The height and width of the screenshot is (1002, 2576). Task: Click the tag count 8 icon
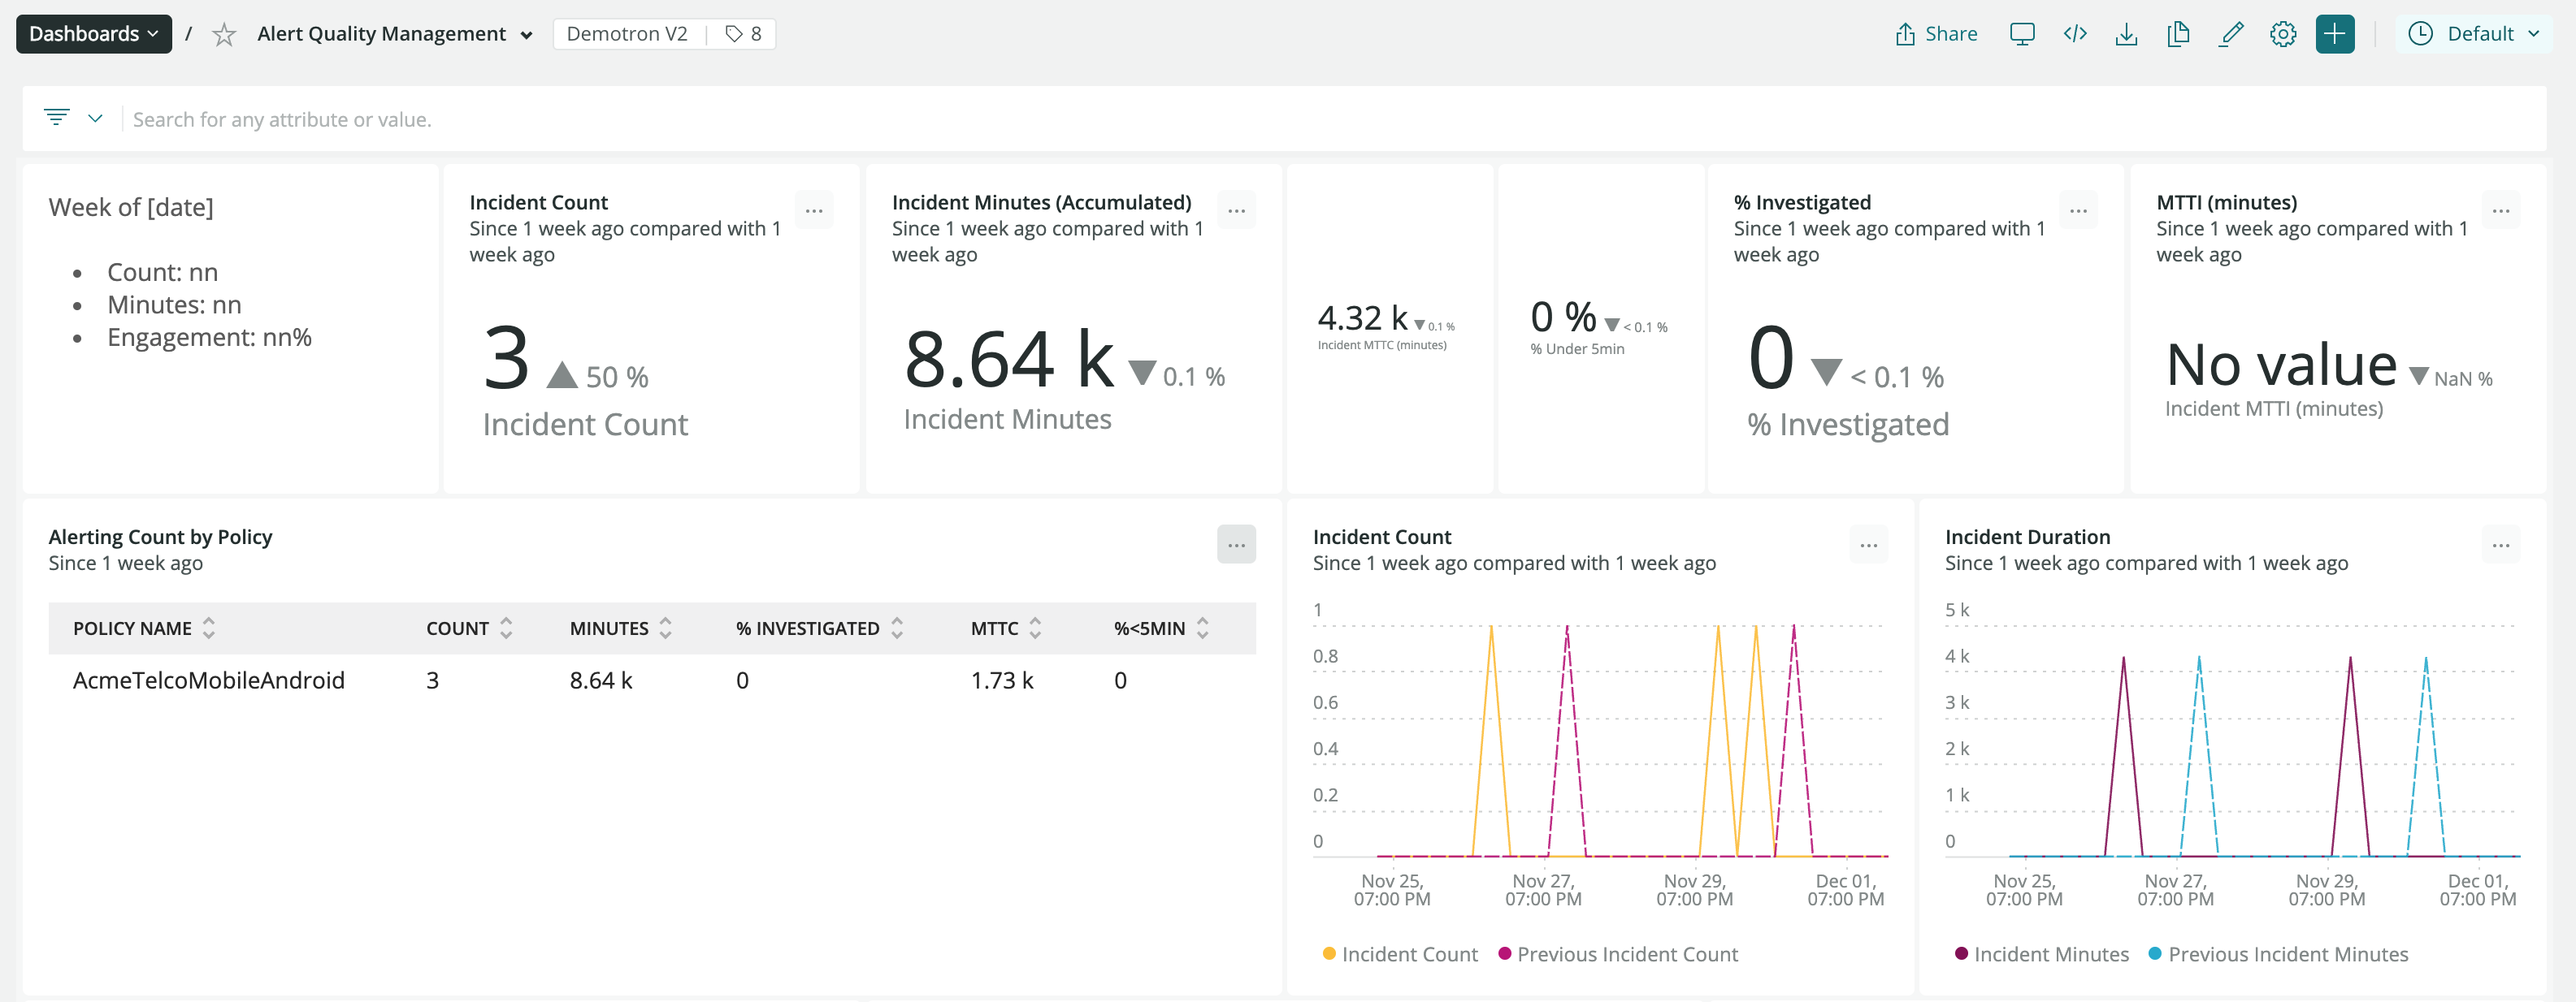pos(743,34)
